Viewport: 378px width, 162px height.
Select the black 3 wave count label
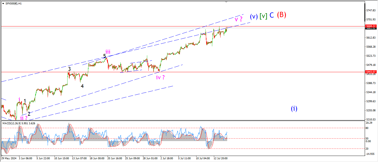coord(69,69)
